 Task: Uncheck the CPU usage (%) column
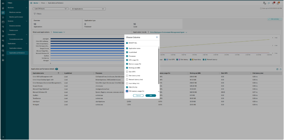click(127, 60)
